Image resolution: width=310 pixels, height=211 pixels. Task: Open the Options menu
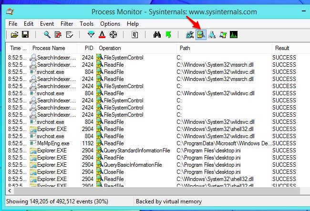click(110, 24)
